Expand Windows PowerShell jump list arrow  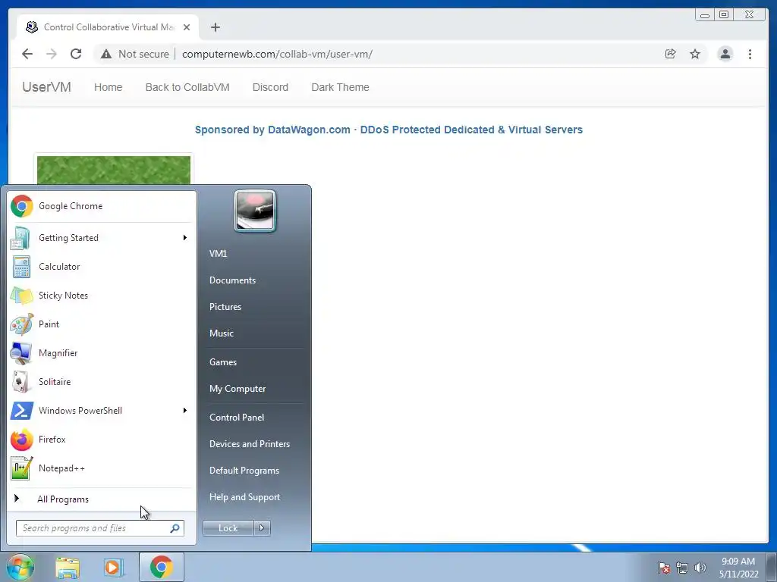tap(185, 410)
